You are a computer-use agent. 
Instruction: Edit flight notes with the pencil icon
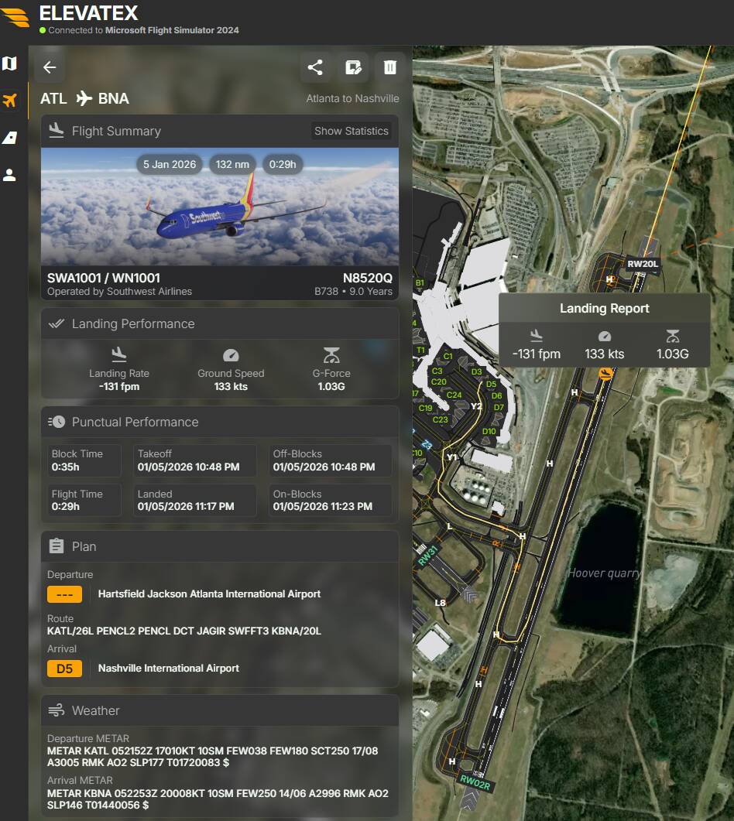coord(353,67)
